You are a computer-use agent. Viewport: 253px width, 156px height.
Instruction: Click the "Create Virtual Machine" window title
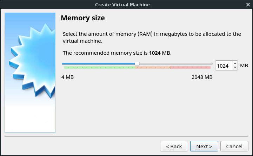point(122,4)
